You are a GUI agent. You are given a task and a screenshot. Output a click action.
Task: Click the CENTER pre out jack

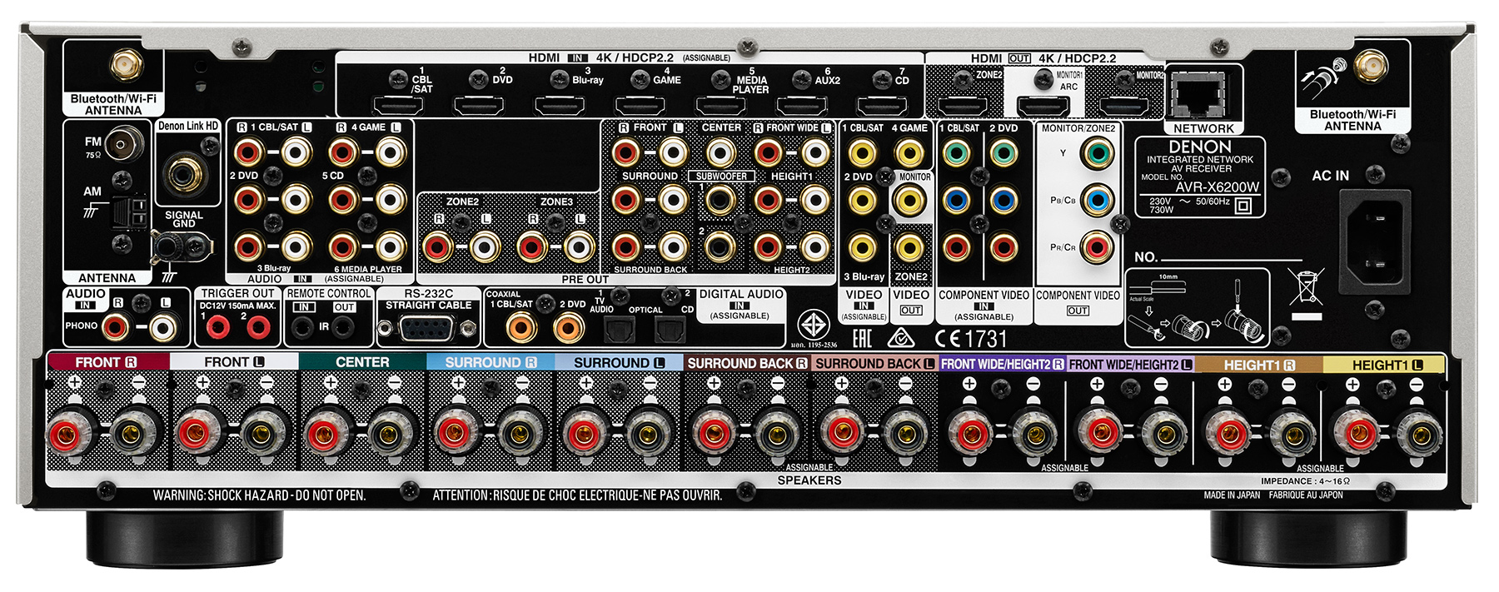point(720,153)
